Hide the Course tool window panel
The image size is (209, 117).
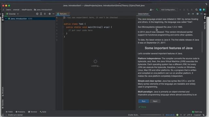[x=54, y=14]
